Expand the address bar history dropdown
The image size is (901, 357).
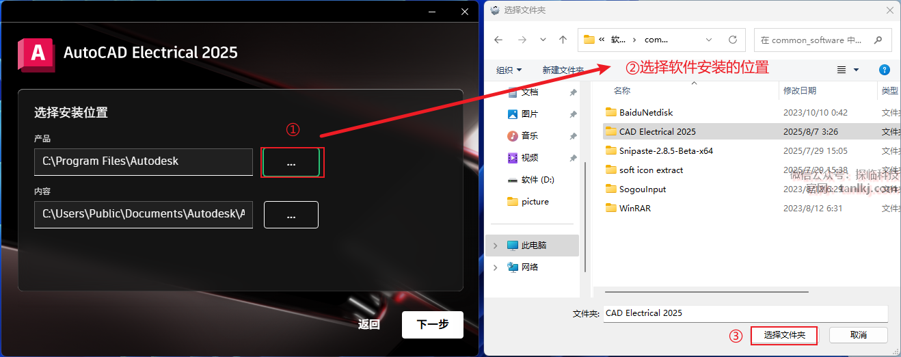pyautogui.click(x=709, y=40)
